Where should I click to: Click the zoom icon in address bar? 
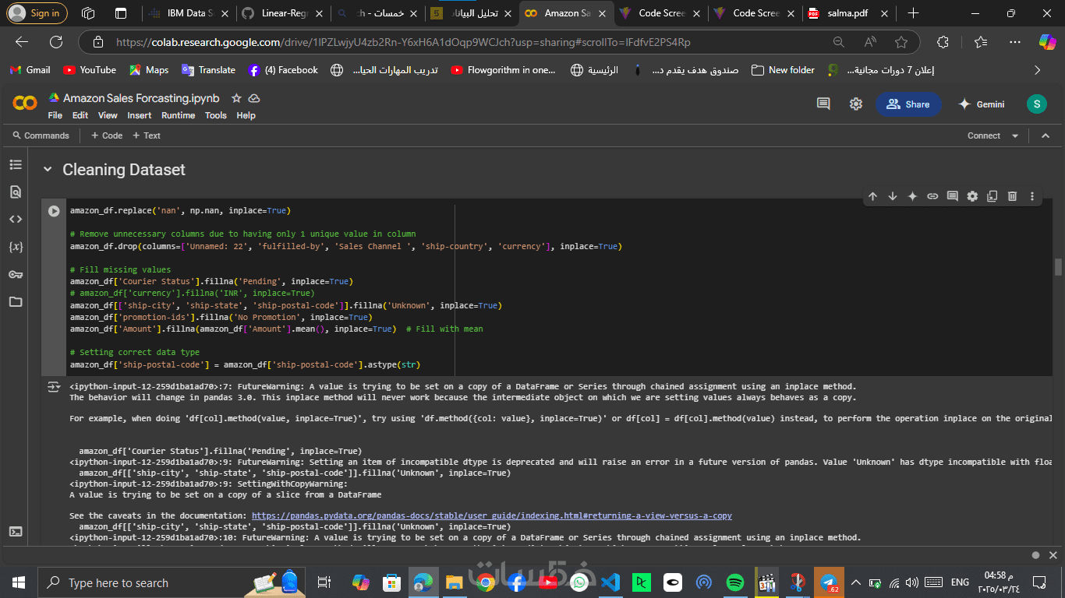coord(839,42)
